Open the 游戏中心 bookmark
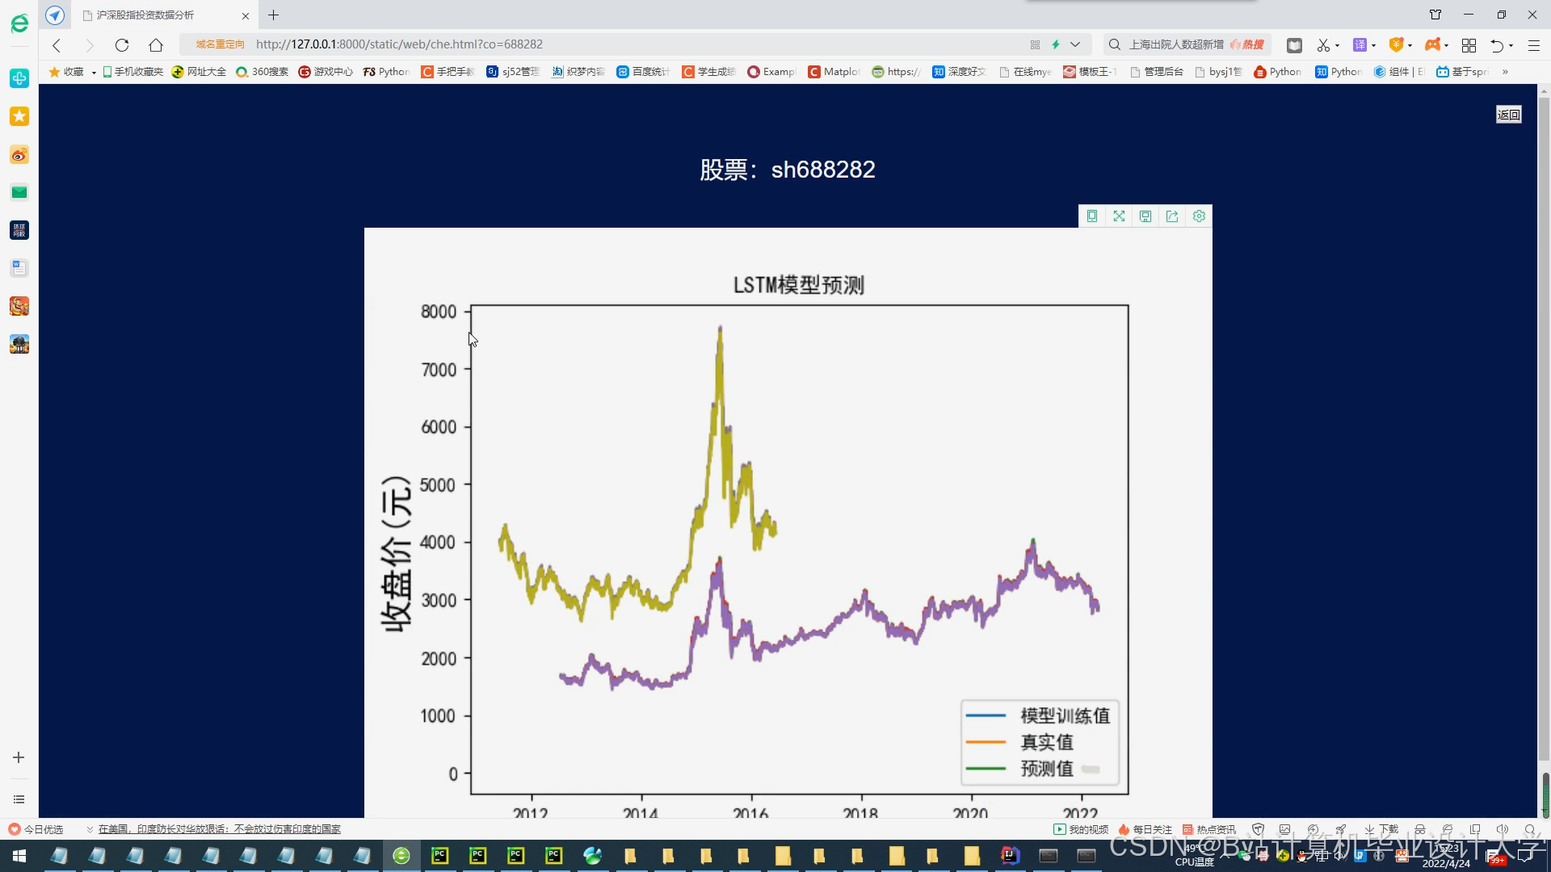 [x=326, y=72]
